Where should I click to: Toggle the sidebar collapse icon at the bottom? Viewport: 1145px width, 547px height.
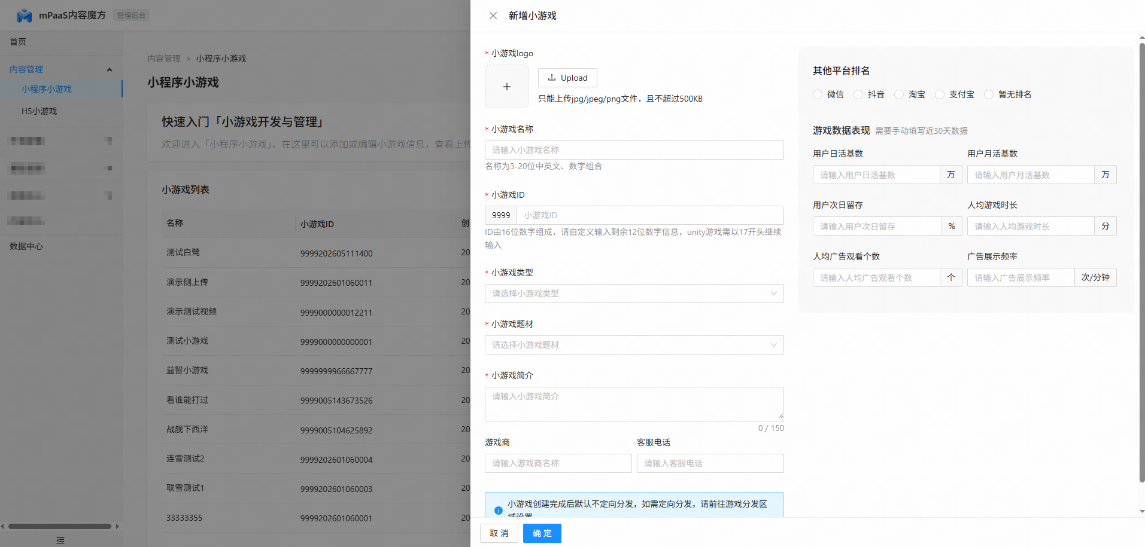pyautogui.click(x=60, y=540)
